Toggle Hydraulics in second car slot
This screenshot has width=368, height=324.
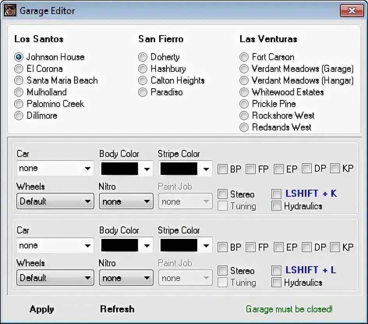point(276,282)
